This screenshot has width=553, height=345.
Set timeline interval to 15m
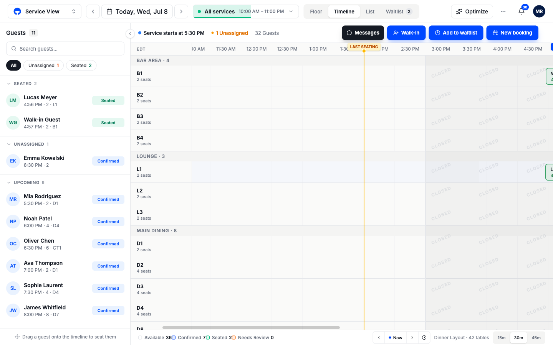(502, 338)
